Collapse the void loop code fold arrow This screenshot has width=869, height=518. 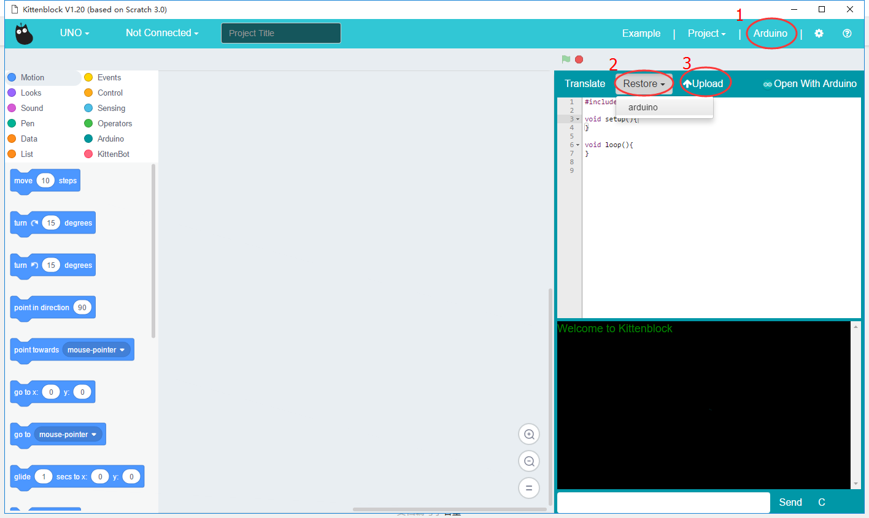click(x=577, y=145)
